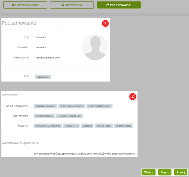
Task: Click the Adres e-mail label
Action: pyautogui.click(x=22, y=58)
